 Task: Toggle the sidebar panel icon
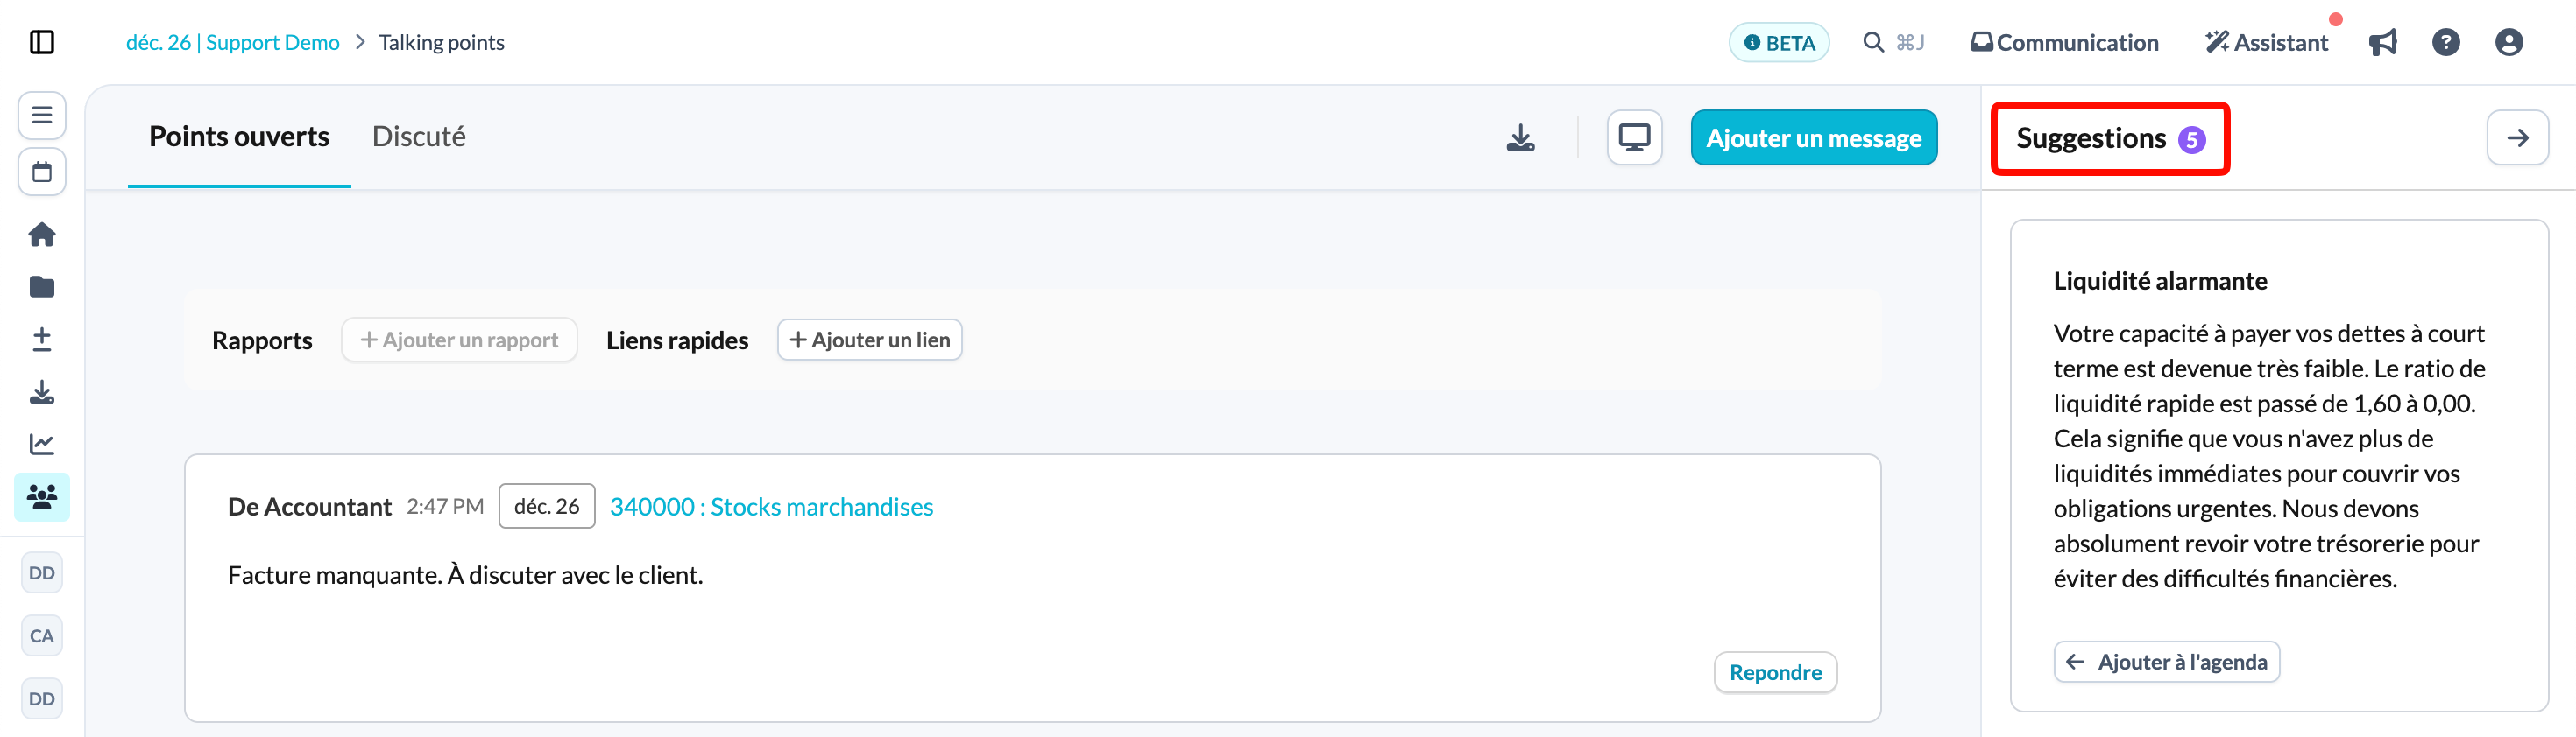coord(42,42)
